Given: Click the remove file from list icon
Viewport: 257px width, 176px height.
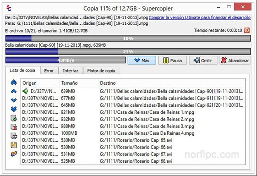Looking at the screenshot, I should point(14,127).
